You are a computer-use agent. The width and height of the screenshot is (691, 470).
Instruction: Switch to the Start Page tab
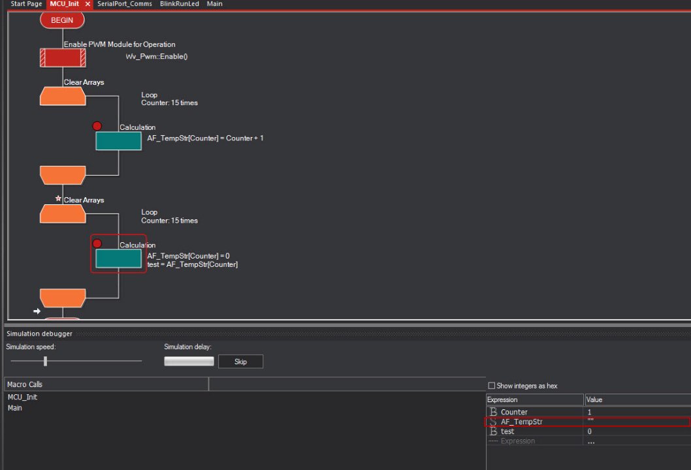click(x=26, y=4)
